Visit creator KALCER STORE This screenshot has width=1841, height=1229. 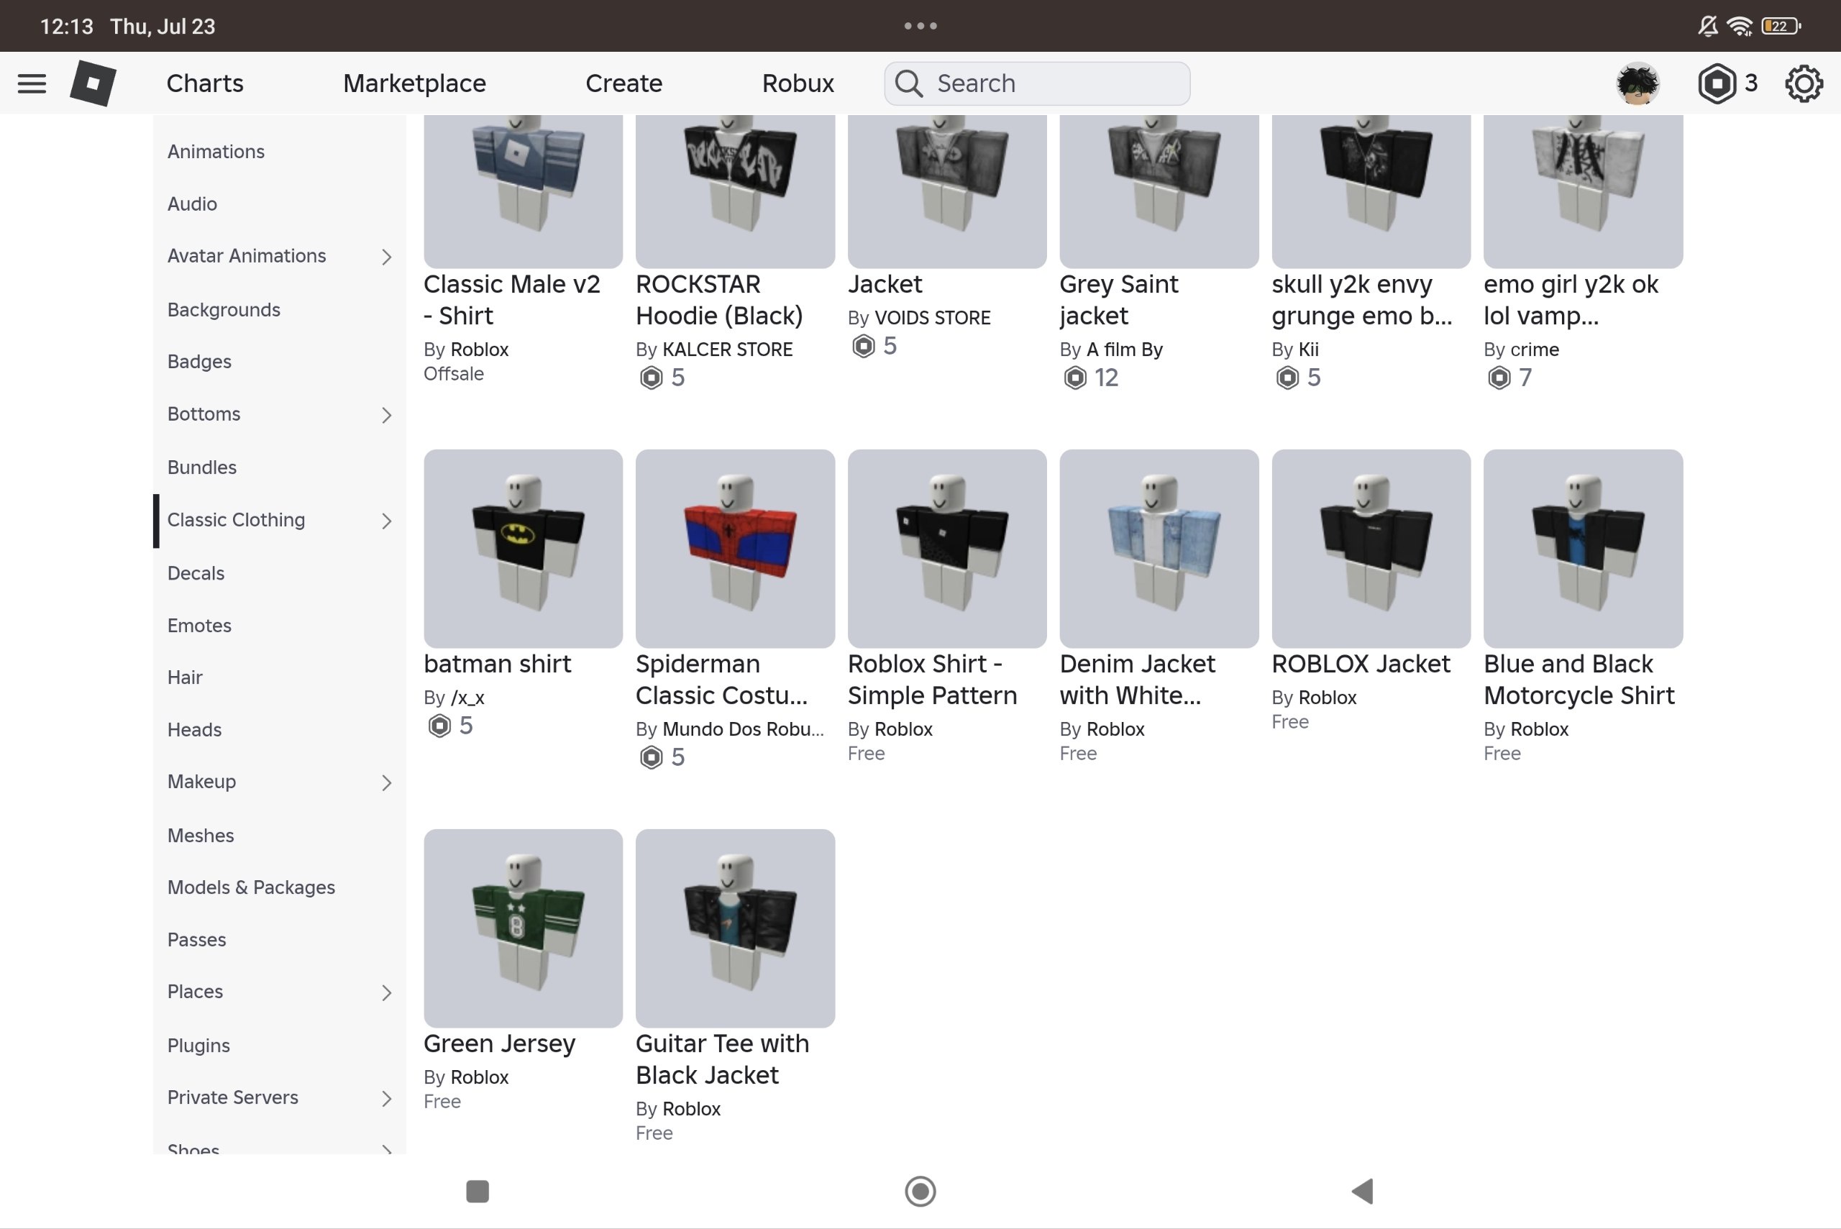tap(727, 349)
